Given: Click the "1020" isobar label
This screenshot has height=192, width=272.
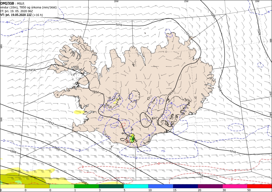Looking at the screenshot, I should (259, 32).
